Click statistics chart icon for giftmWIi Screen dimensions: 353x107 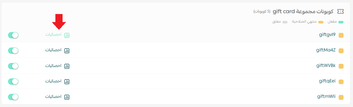point(67,97)
